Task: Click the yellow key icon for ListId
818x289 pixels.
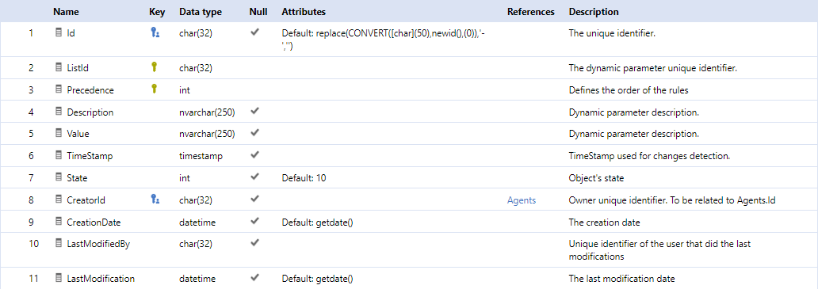Action: click(154, 67)
